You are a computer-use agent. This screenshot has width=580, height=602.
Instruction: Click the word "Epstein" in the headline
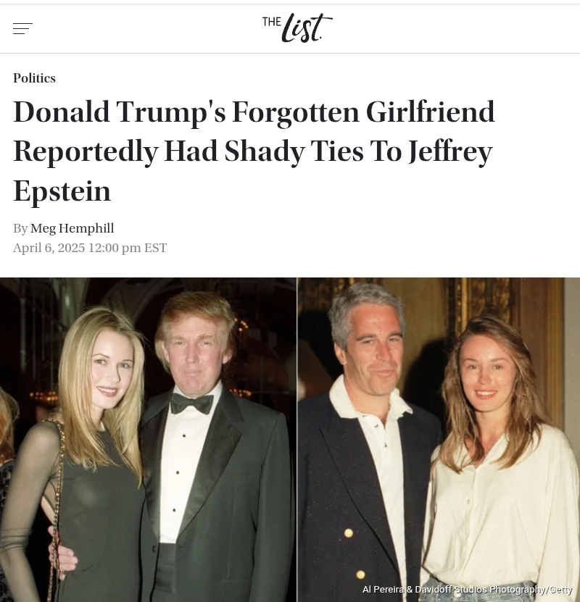[x=62, y=191]
